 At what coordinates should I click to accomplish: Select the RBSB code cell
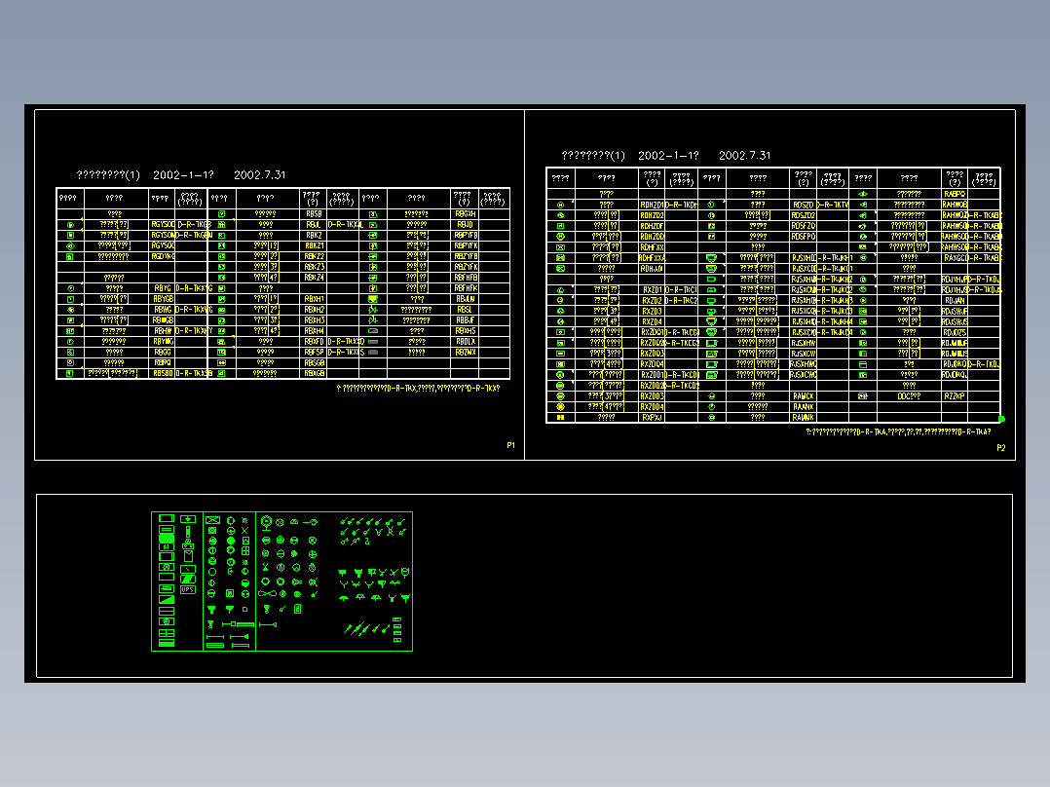coord(314,213)
